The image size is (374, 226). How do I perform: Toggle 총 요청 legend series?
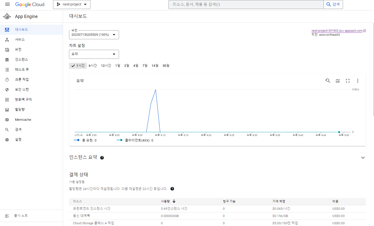(85, 140)
